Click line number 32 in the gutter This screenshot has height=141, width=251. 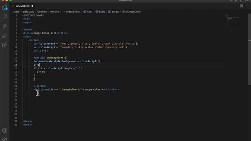[16, 125]
